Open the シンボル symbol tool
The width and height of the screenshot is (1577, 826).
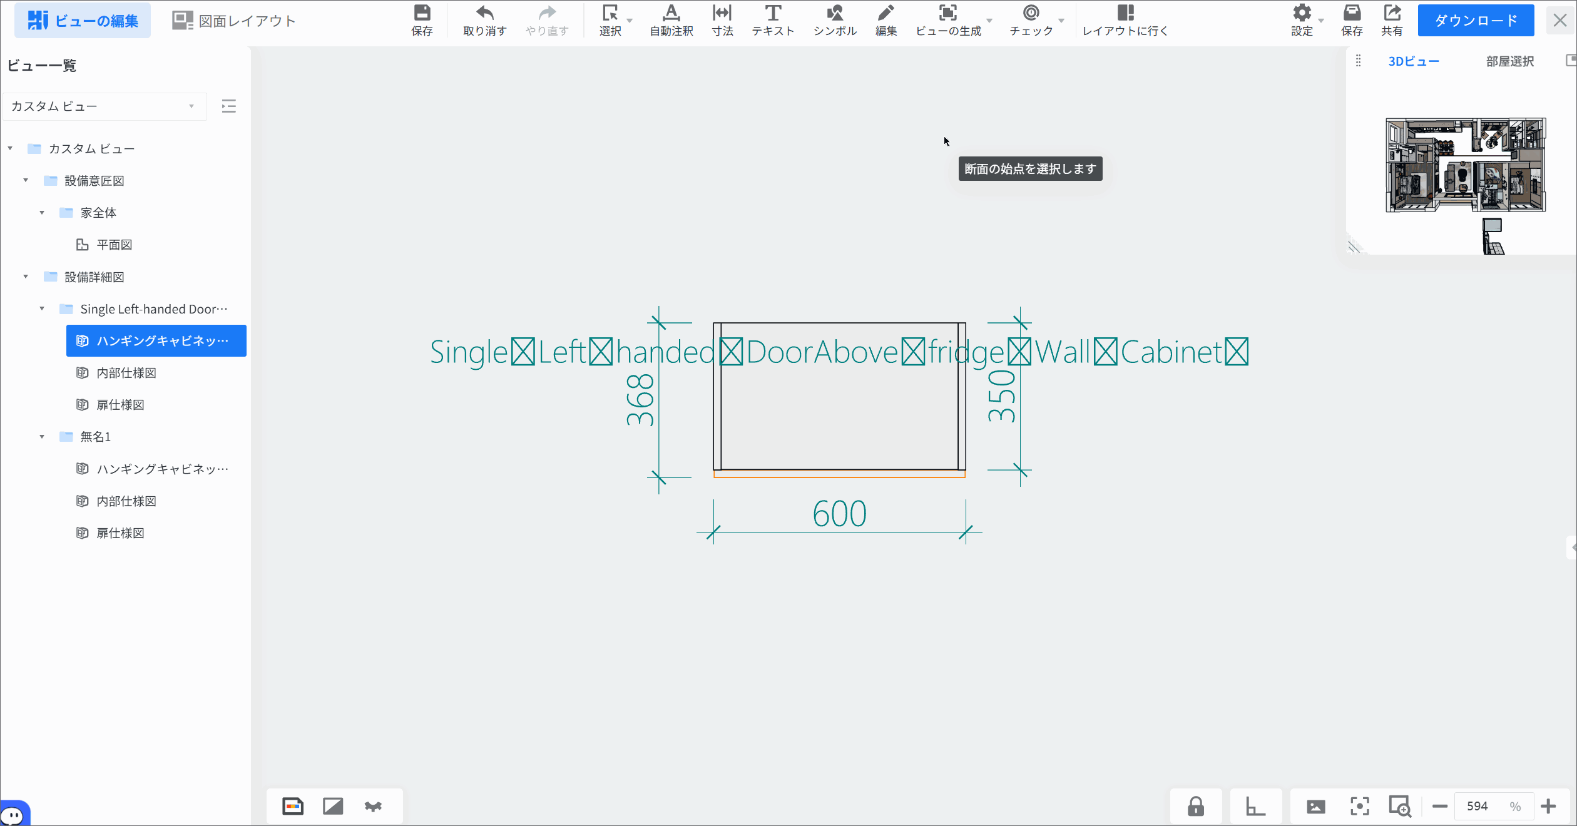coord(835,20)
